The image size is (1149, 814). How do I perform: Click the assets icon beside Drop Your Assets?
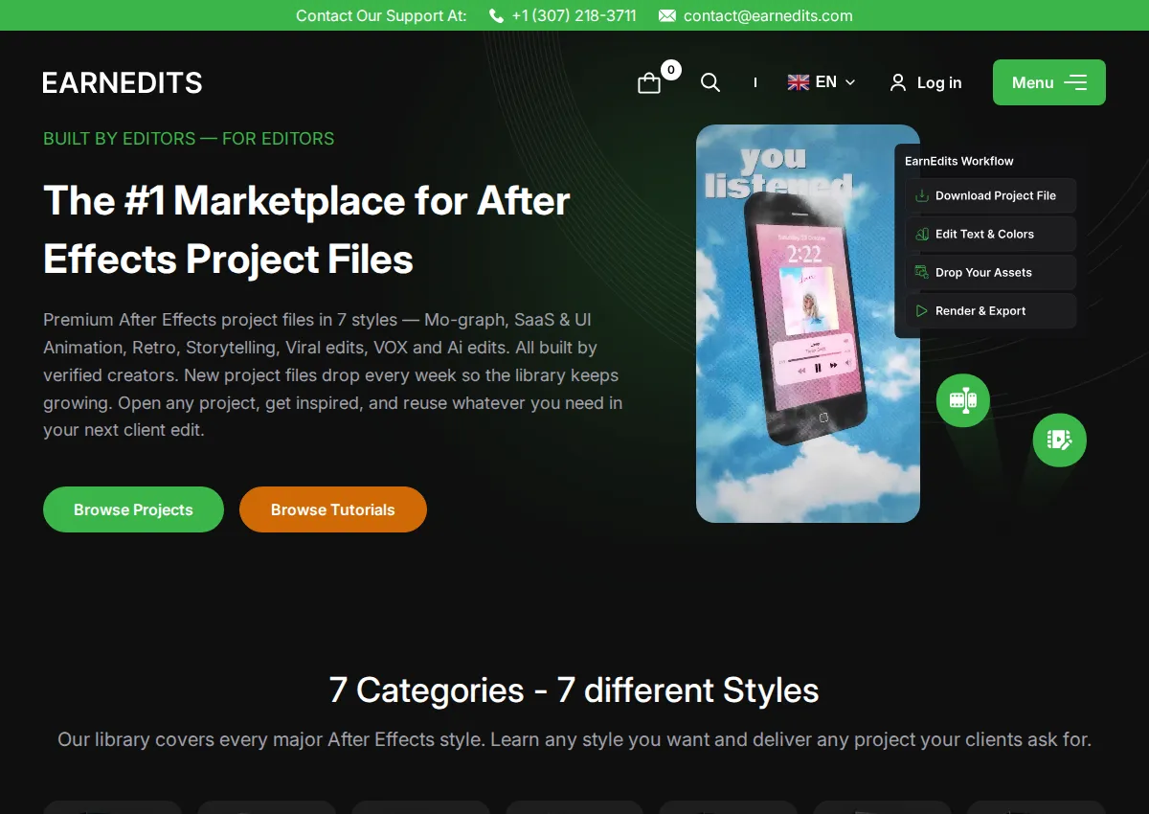click(x=922, y=272)
